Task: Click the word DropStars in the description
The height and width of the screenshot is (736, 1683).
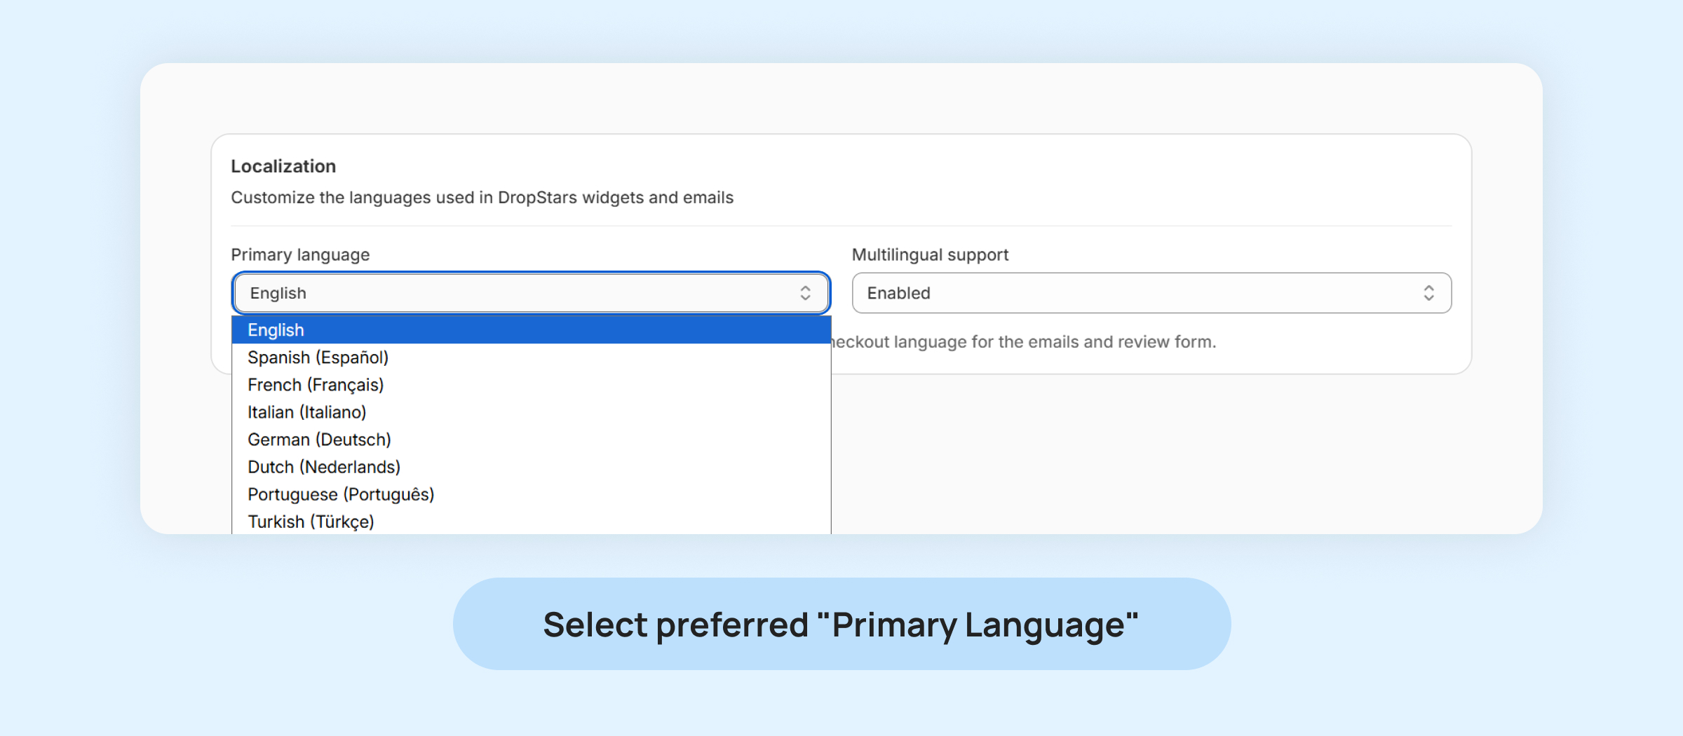Action: tap(537, 198)
